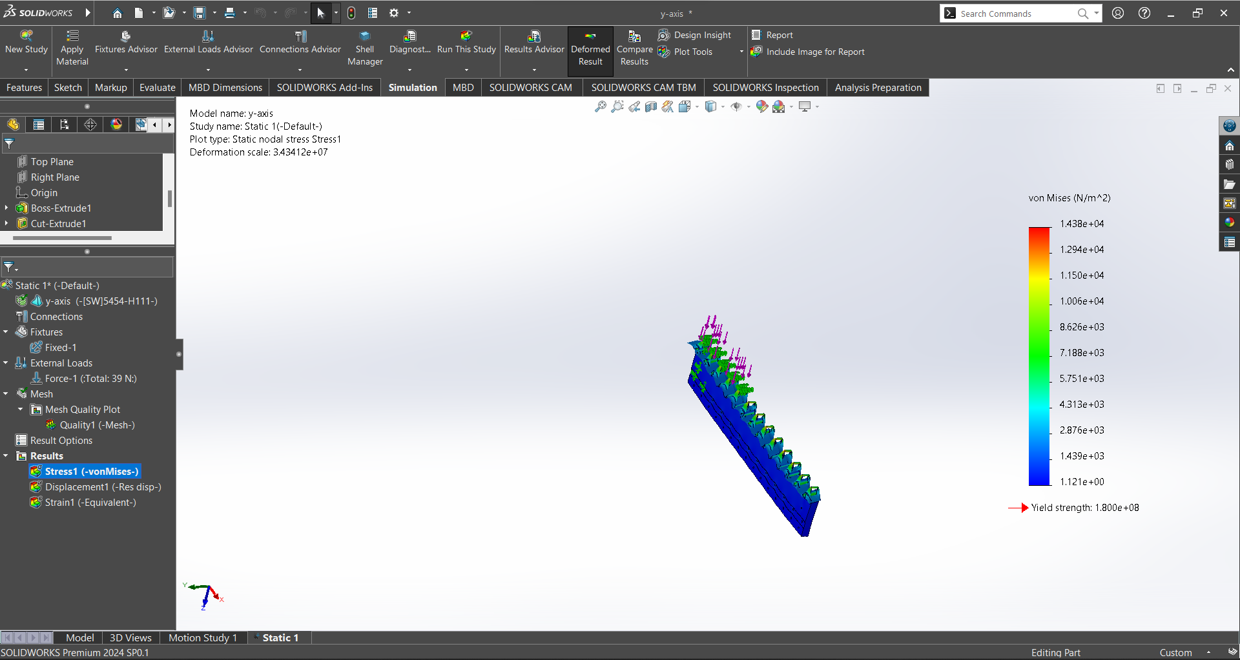Click the Apply Material button
1240x660 pixels.
point(72,48)
